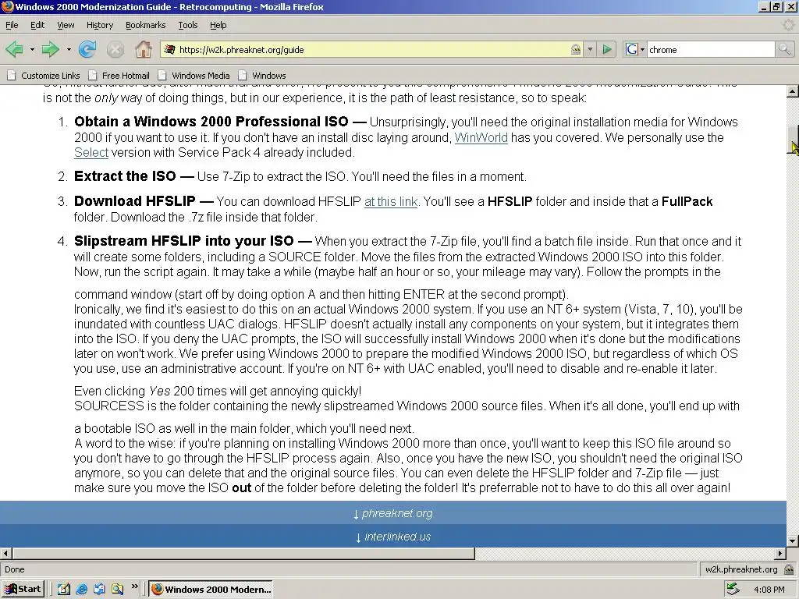Reload the page with the refresh icon
Viewport: 799px width, 599px height.
click(x=87, y=49)
